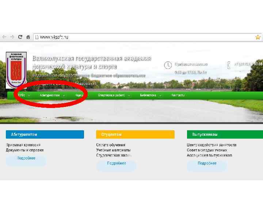Click the yellow Студентам section header

[135, 134]
